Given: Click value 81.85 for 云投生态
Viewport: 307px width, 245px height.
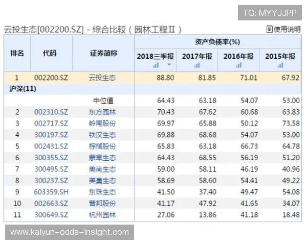Looking at the screenshot, I should tap(207, 78).
